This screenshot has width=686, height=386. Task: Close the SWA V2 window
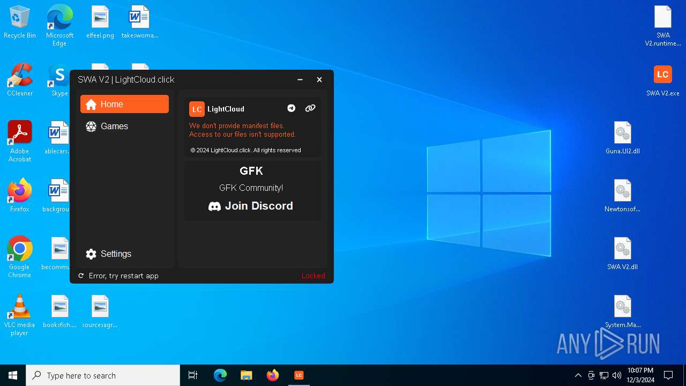click(319, 79)
